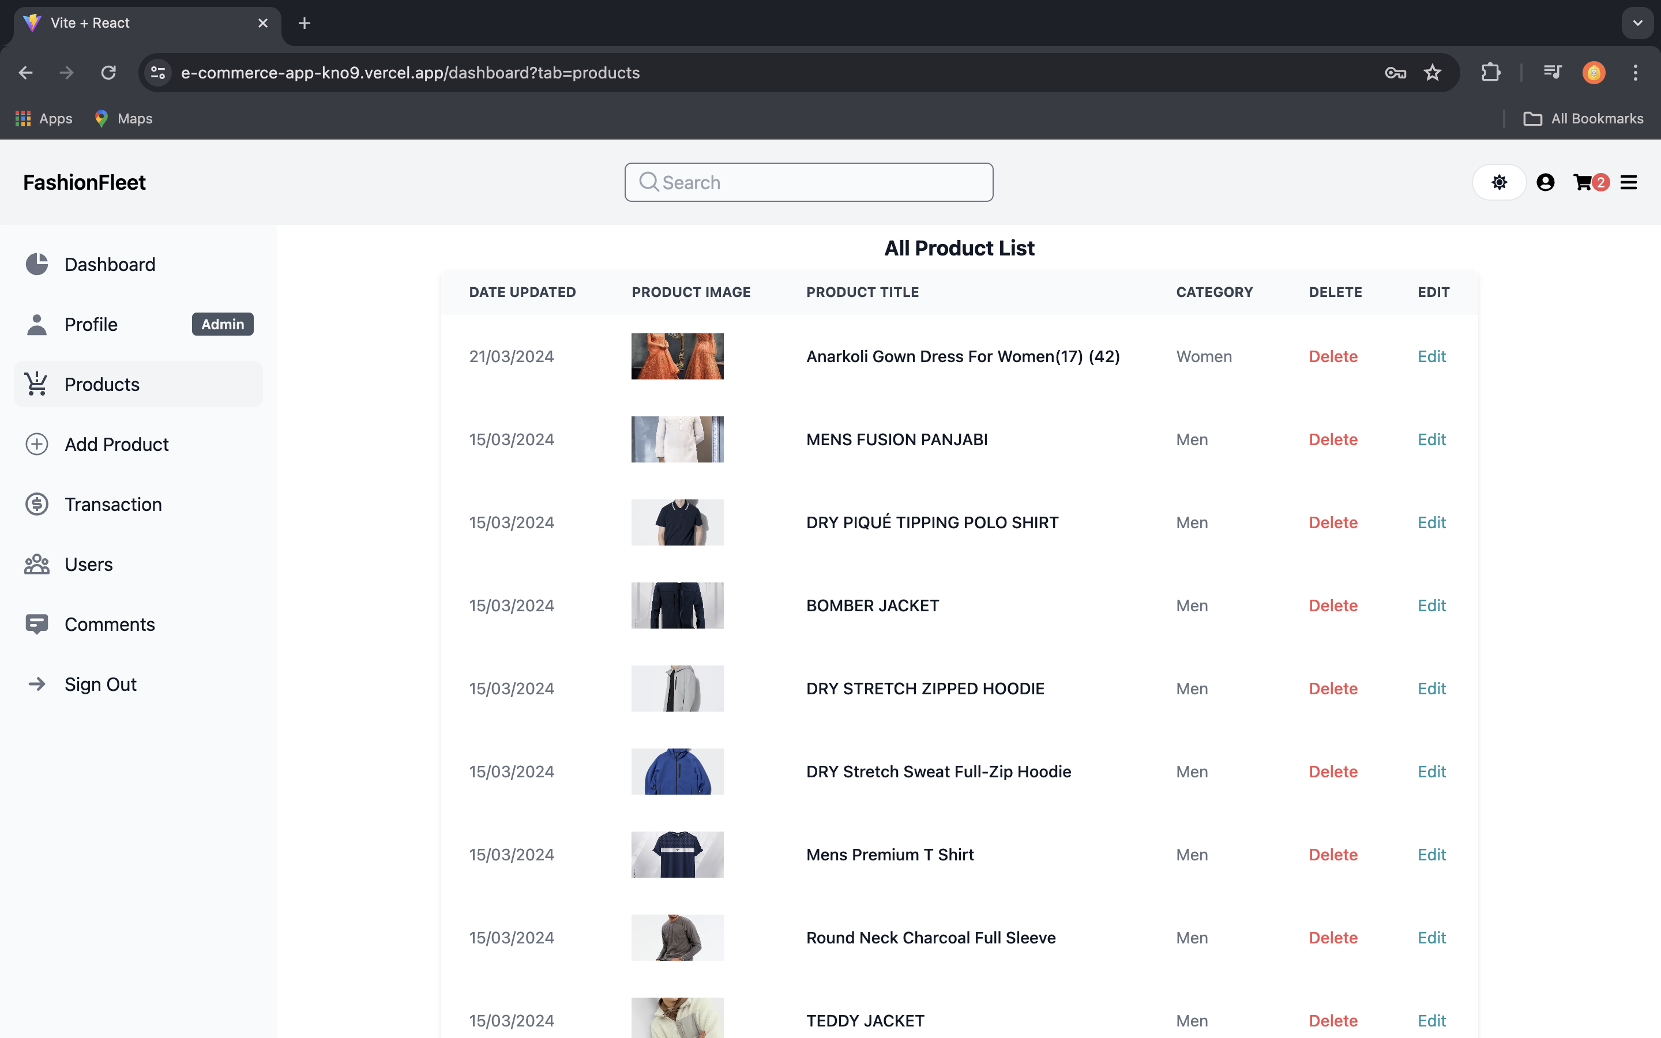Image resolution: width=1661 pixels, height=1038 pixels.
Task: Go back with the browser back arrow
Action: [x=25, y=72]
